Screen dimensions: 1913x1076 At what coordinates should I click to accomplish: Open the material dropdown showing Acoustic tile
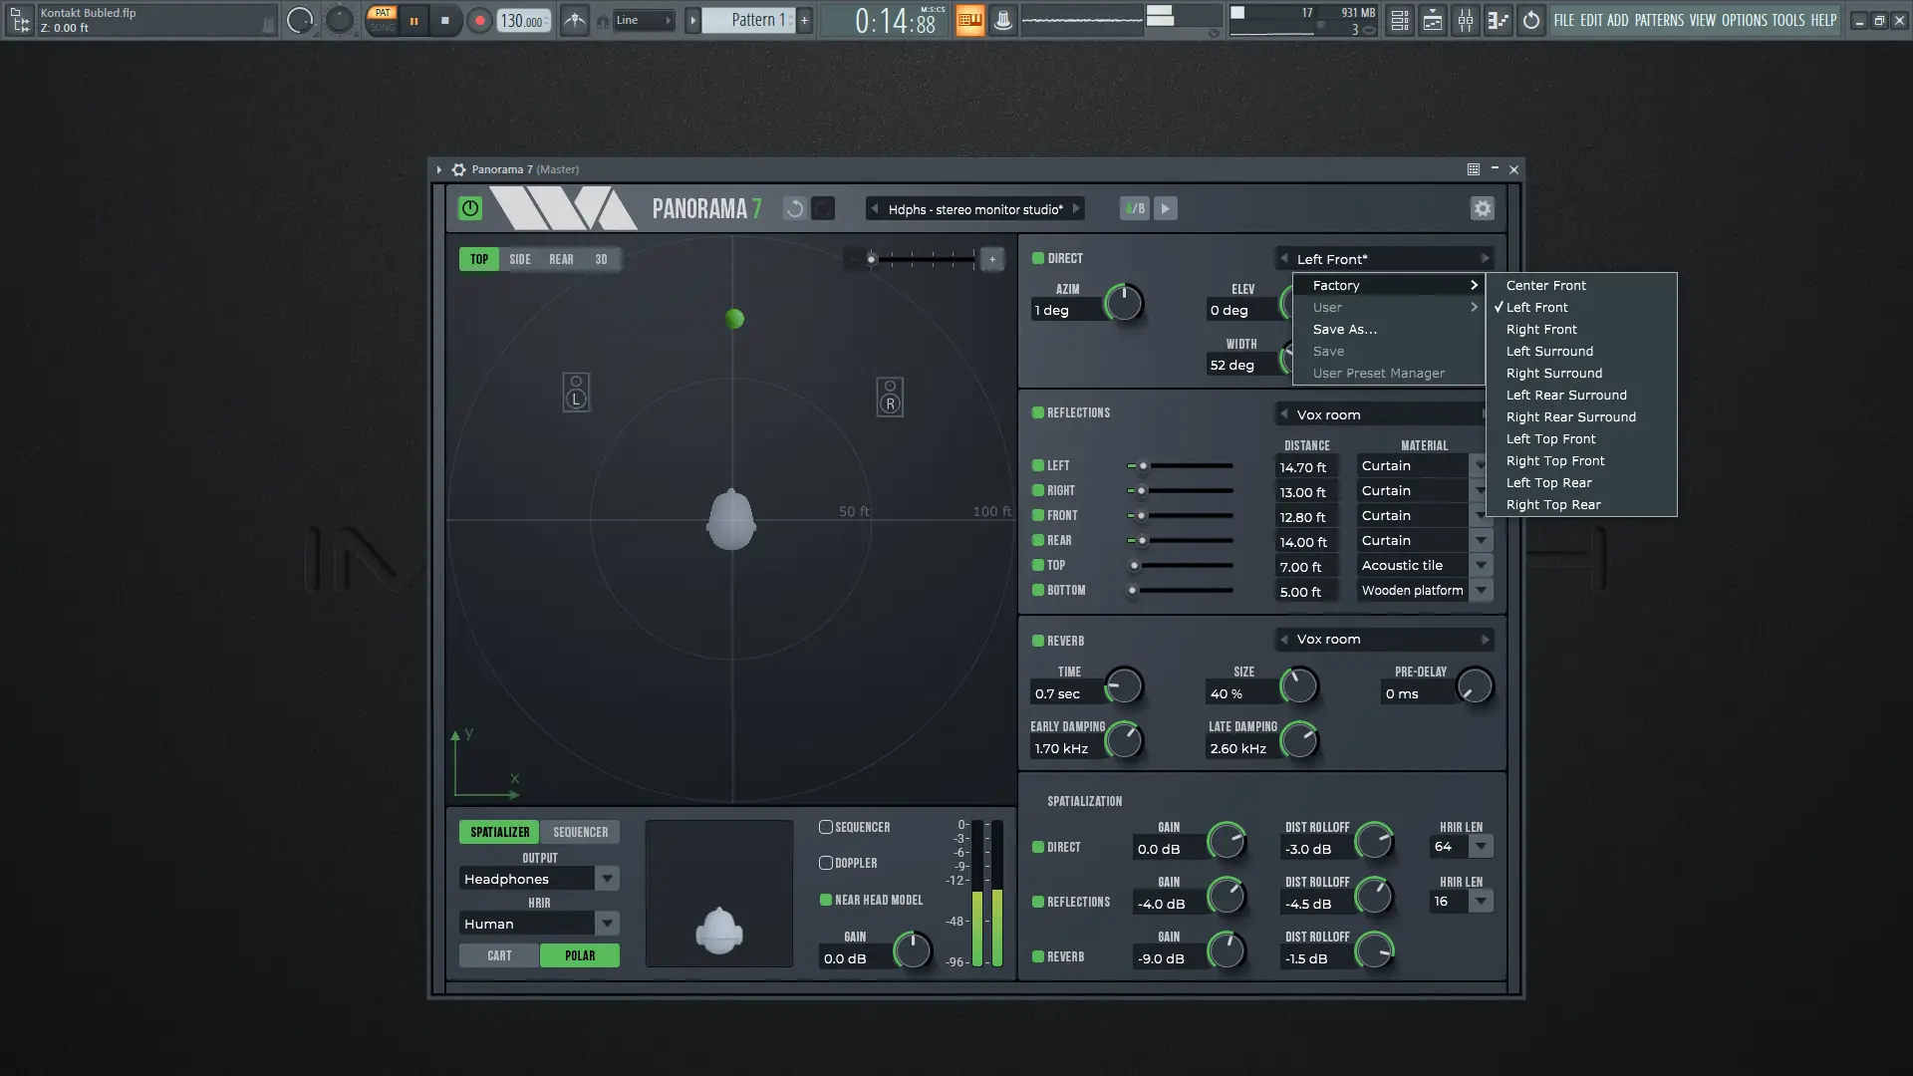tap(1482, 565)
